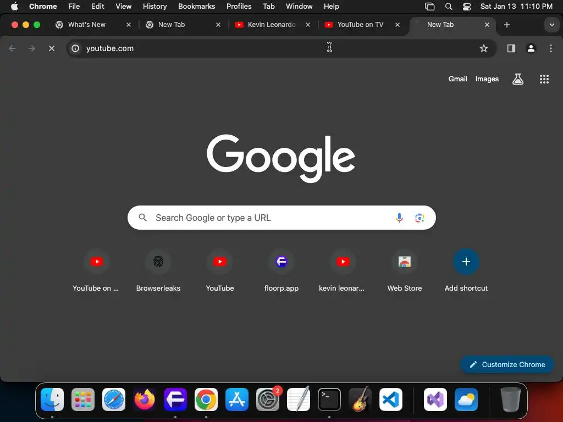Viewport: 563px width, 422px height.
Task: Open the Google apps grid
Action: [x=544, y=79]
